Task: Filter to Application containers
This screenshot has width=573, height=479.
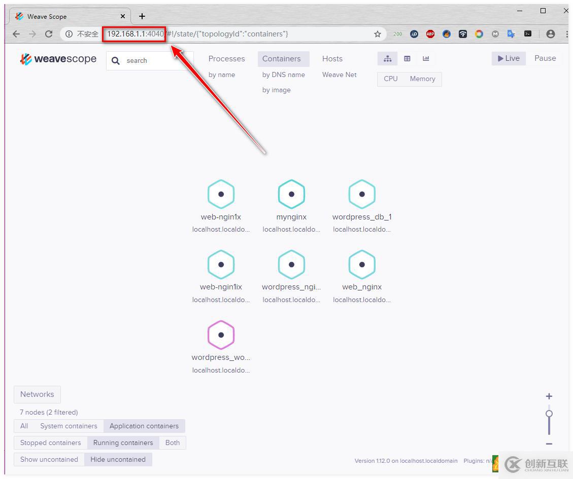Action: click(144, 426)
